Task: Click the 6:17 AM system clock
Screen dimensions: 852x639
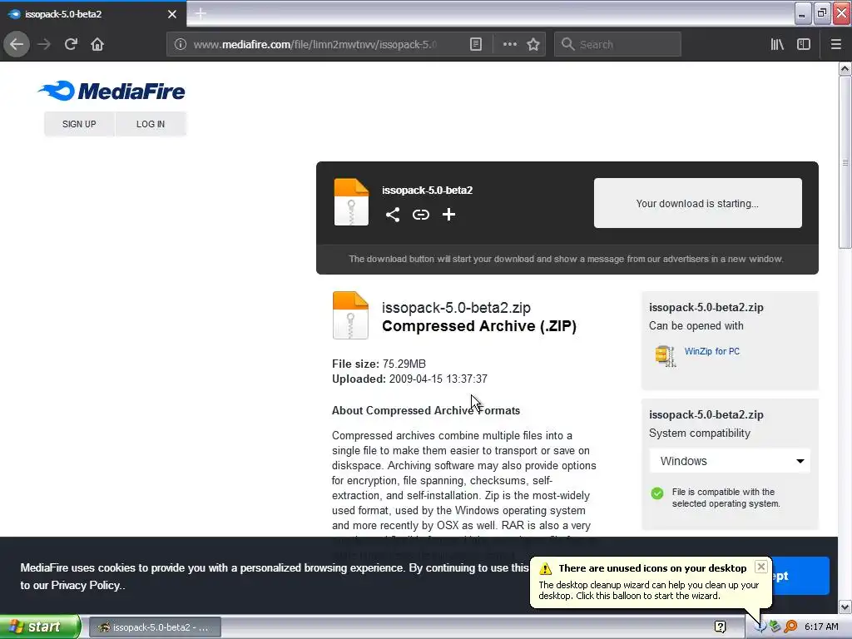Action: pyautogui.click(x=821, y=627)
